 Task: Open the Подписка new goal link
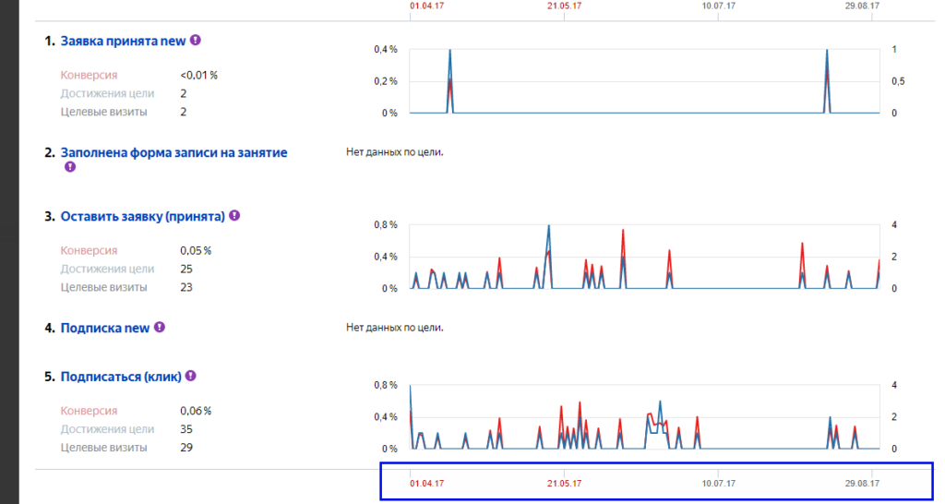[104, 328]
